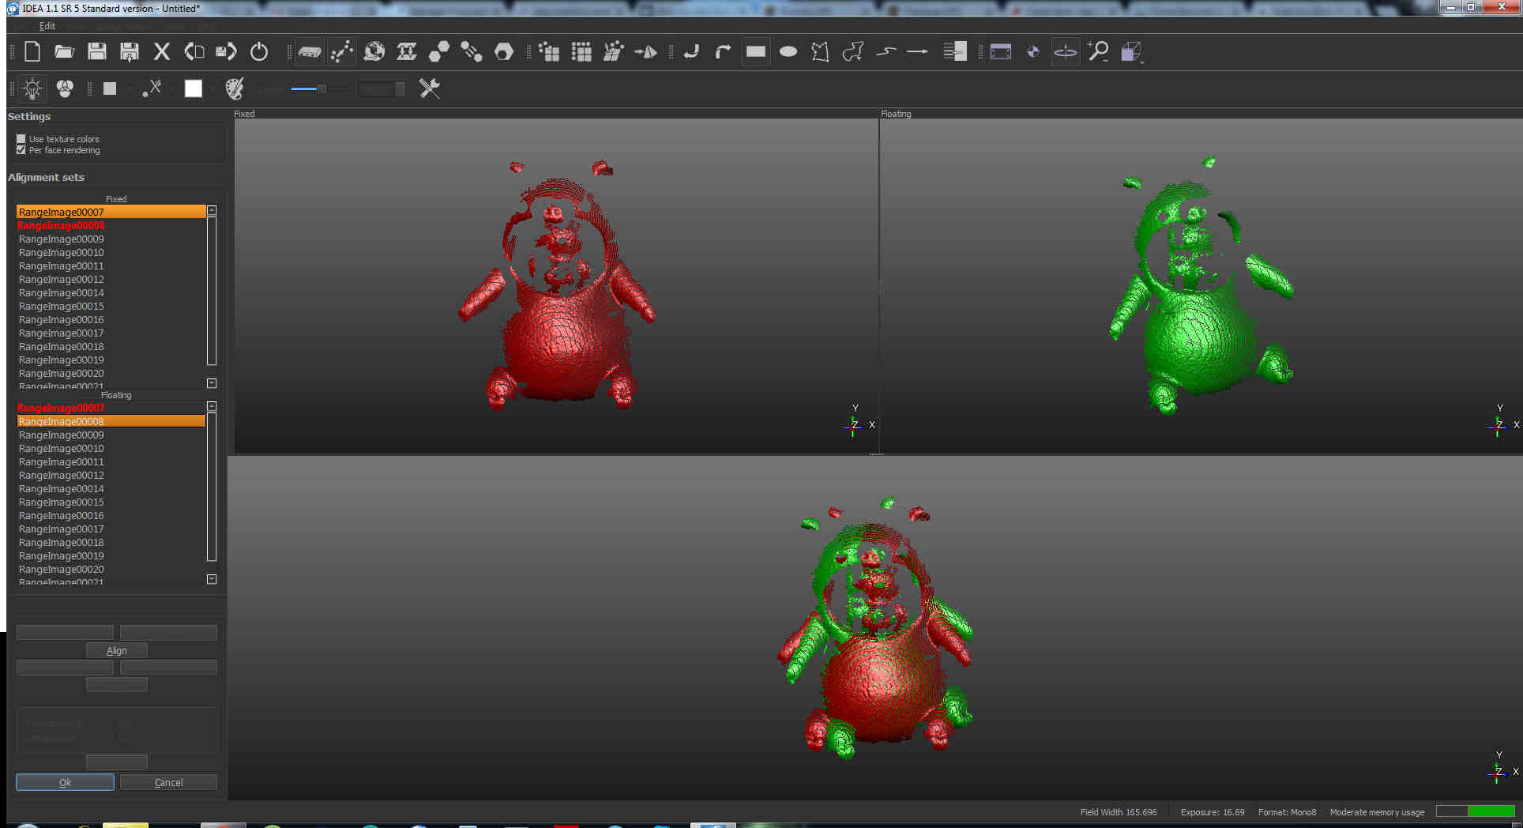Viewport: 1523px width, 828px height.
Task: Click the Fixed list scroll-down arrow
Action: click(x=212, y=383)
